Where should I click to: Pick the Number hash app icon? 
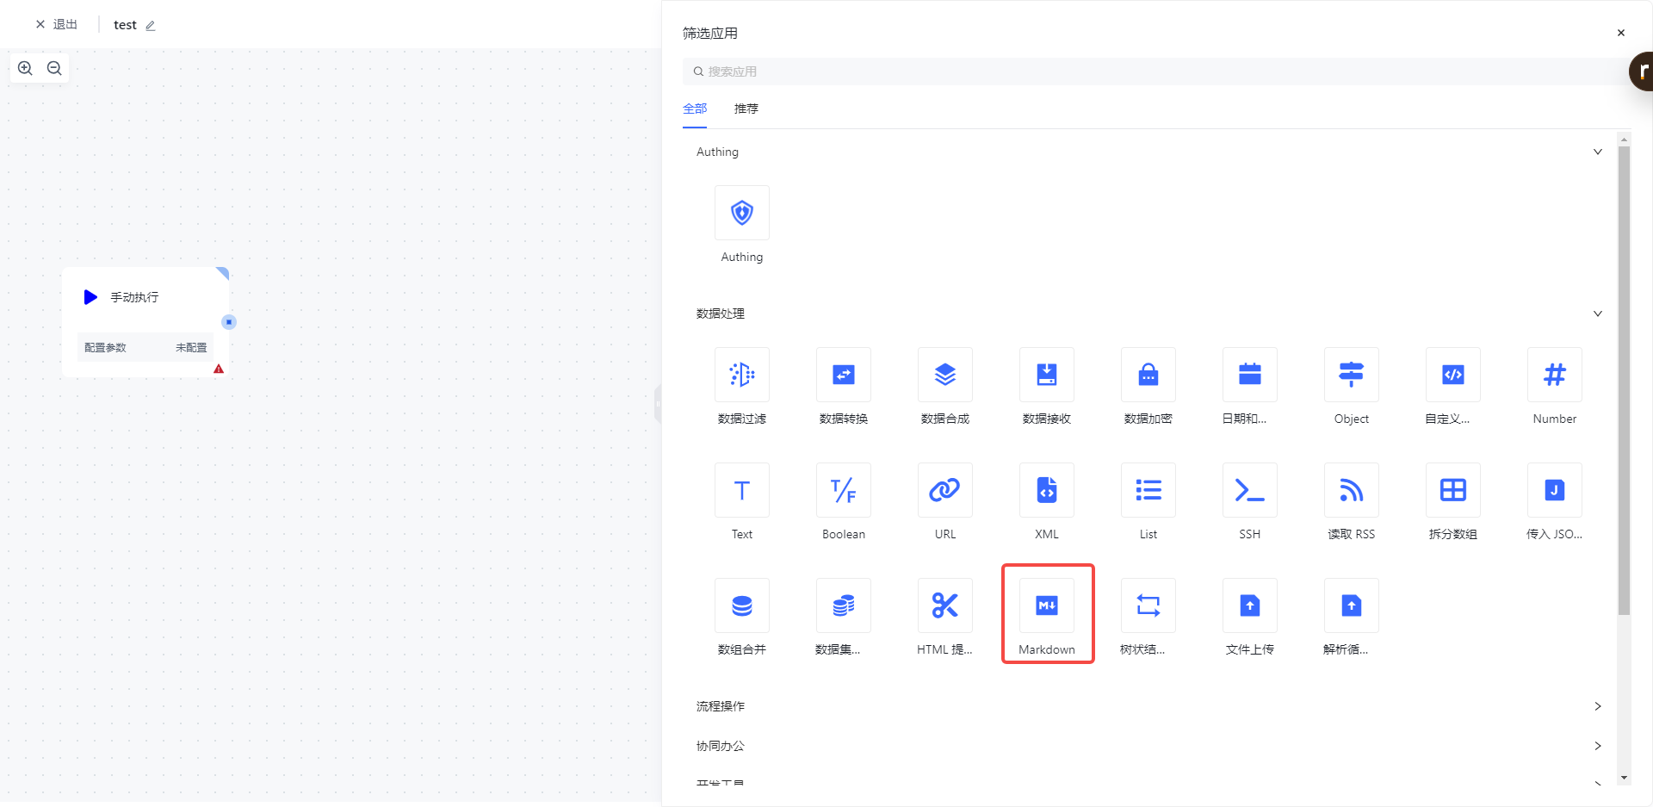[1554, 376]
